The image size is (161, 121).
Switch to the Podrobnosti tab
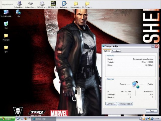tap(116, 51)
